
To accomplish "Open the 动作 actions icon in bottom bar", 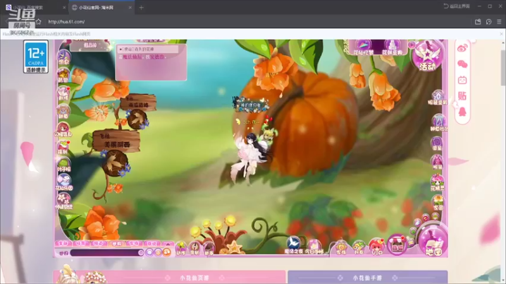I will [x=181, y=248].
